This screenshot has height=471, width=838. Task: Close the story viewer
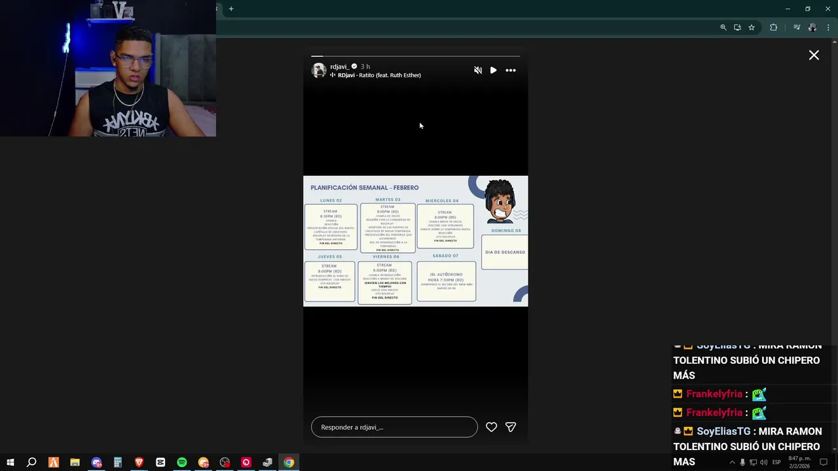[814, 56]
